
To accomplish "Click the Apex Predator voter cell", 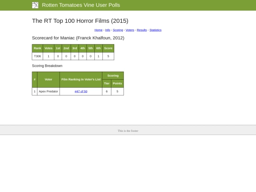I will [x=48, y=91].
